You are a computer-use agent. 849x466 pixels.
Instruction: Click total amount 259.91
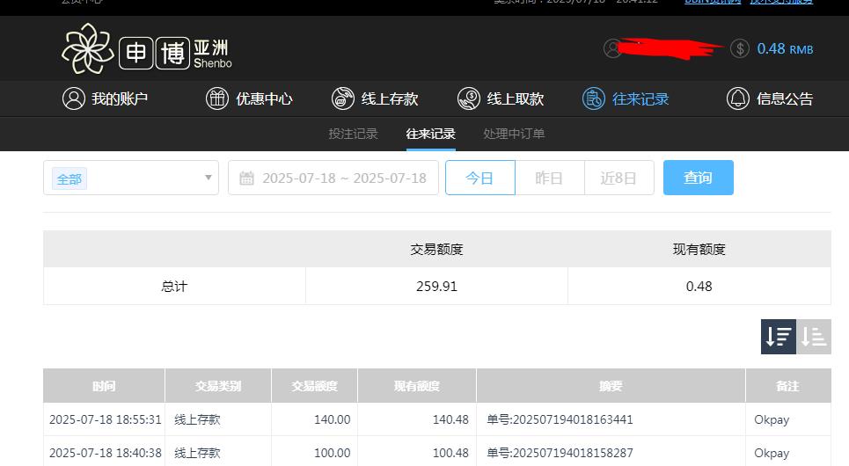tap(436, 287)
